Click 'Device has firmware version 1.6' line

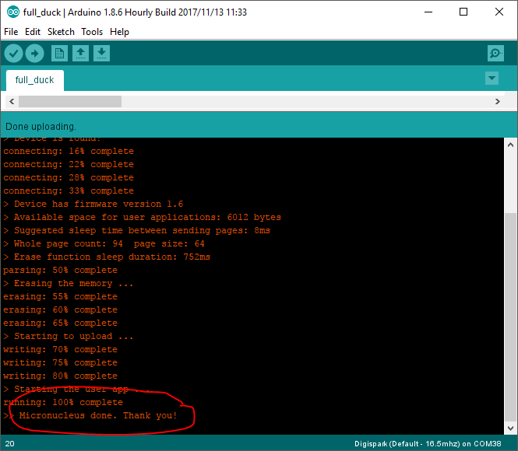coord(93,204)
